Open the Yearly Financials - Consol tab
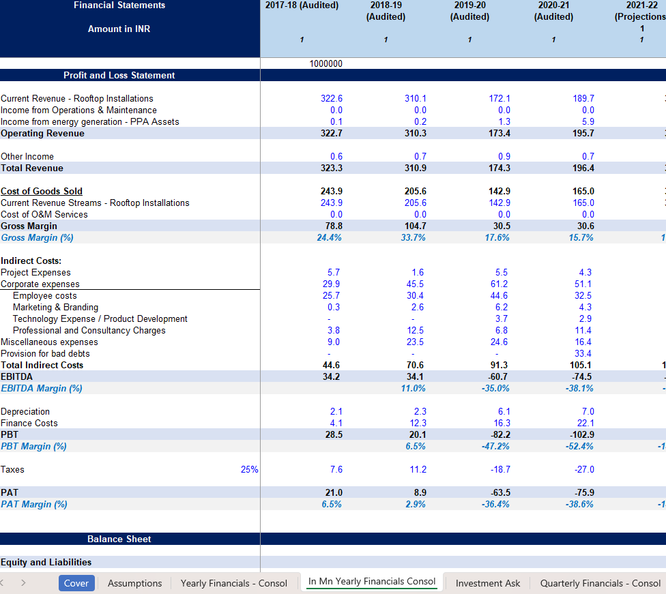 pos(233,583)
